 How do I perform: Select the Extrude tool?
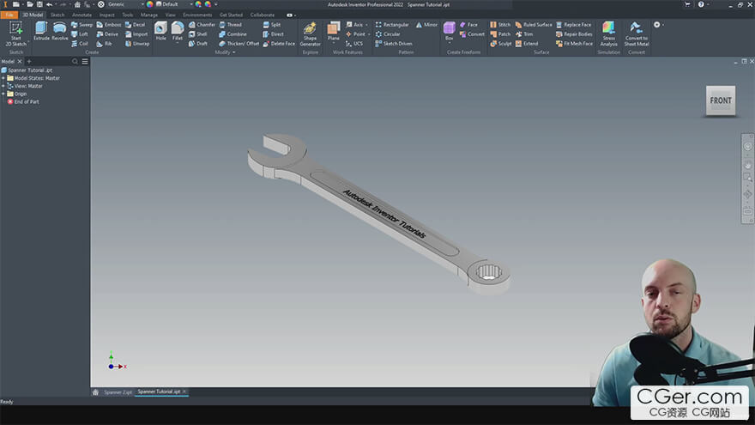click(41, 31)
